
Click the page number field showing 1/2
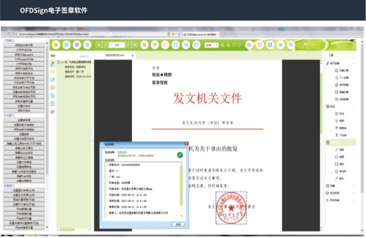117,45
